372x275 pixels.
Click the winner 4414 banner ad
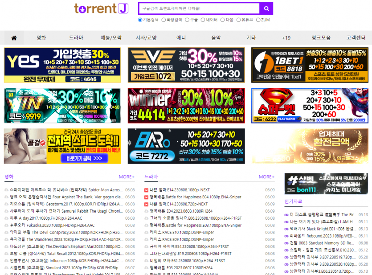click(x=186, y=106)
